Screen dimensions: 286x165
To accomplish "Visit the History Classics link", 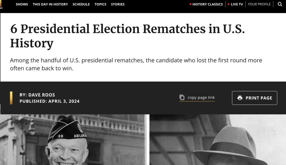I will tap(207, 4).
